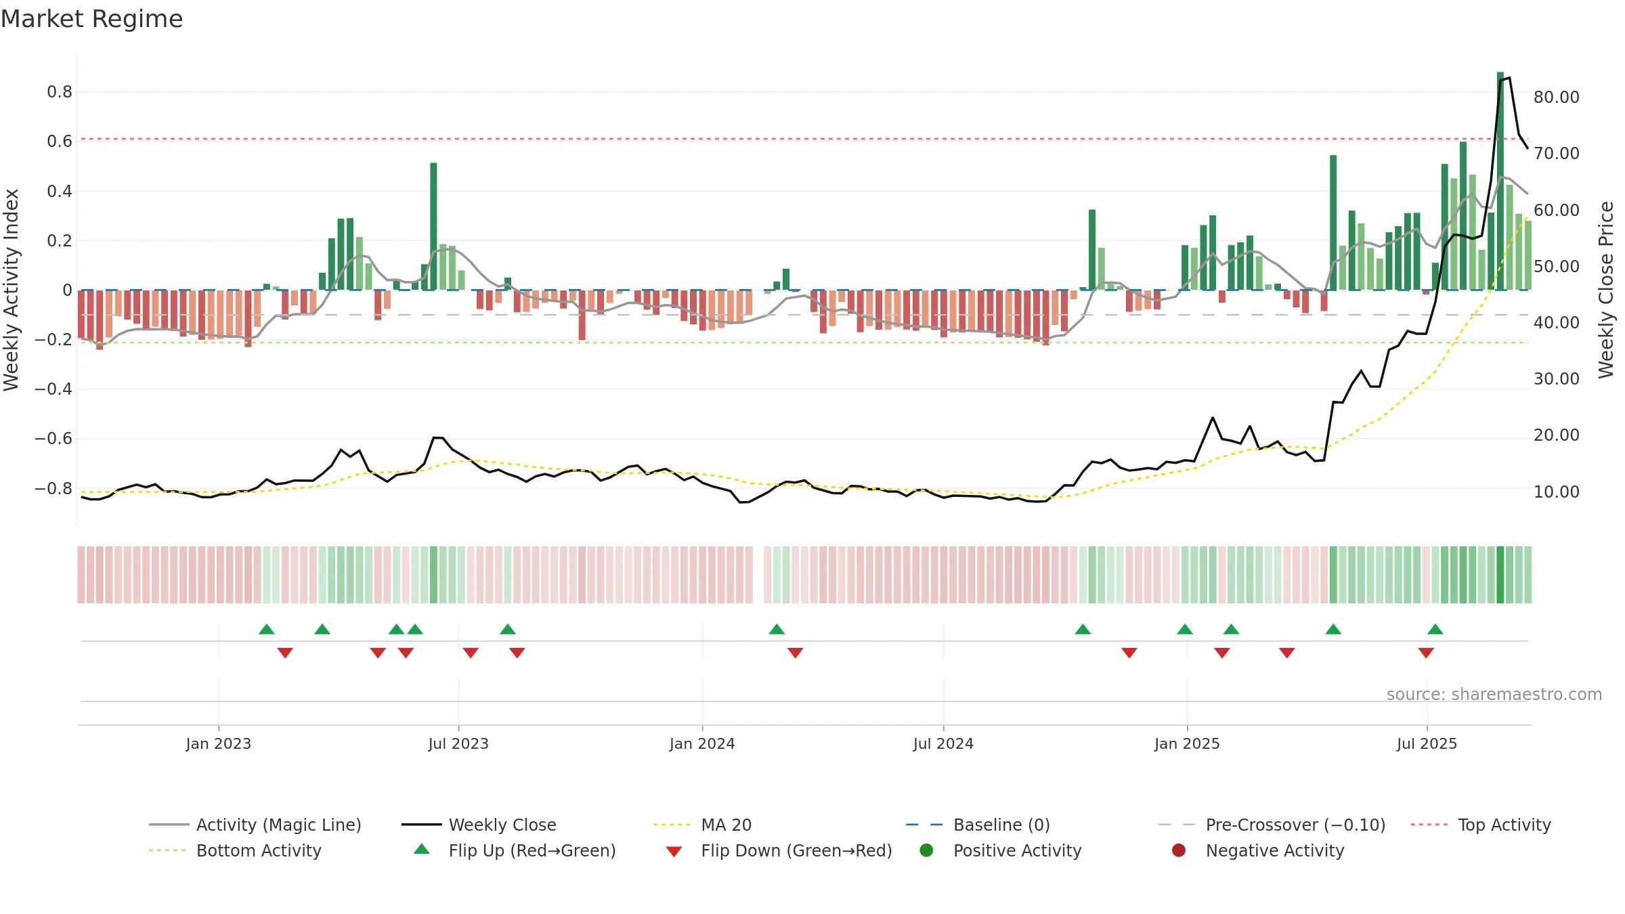This screenshot has height=914, width=1625.
Task: Click the red Top Activity dotted line
Action: (804, 139)
